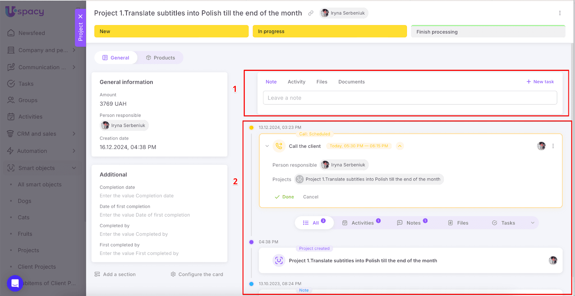Set stage to In progress

click(x=329, y=32)
